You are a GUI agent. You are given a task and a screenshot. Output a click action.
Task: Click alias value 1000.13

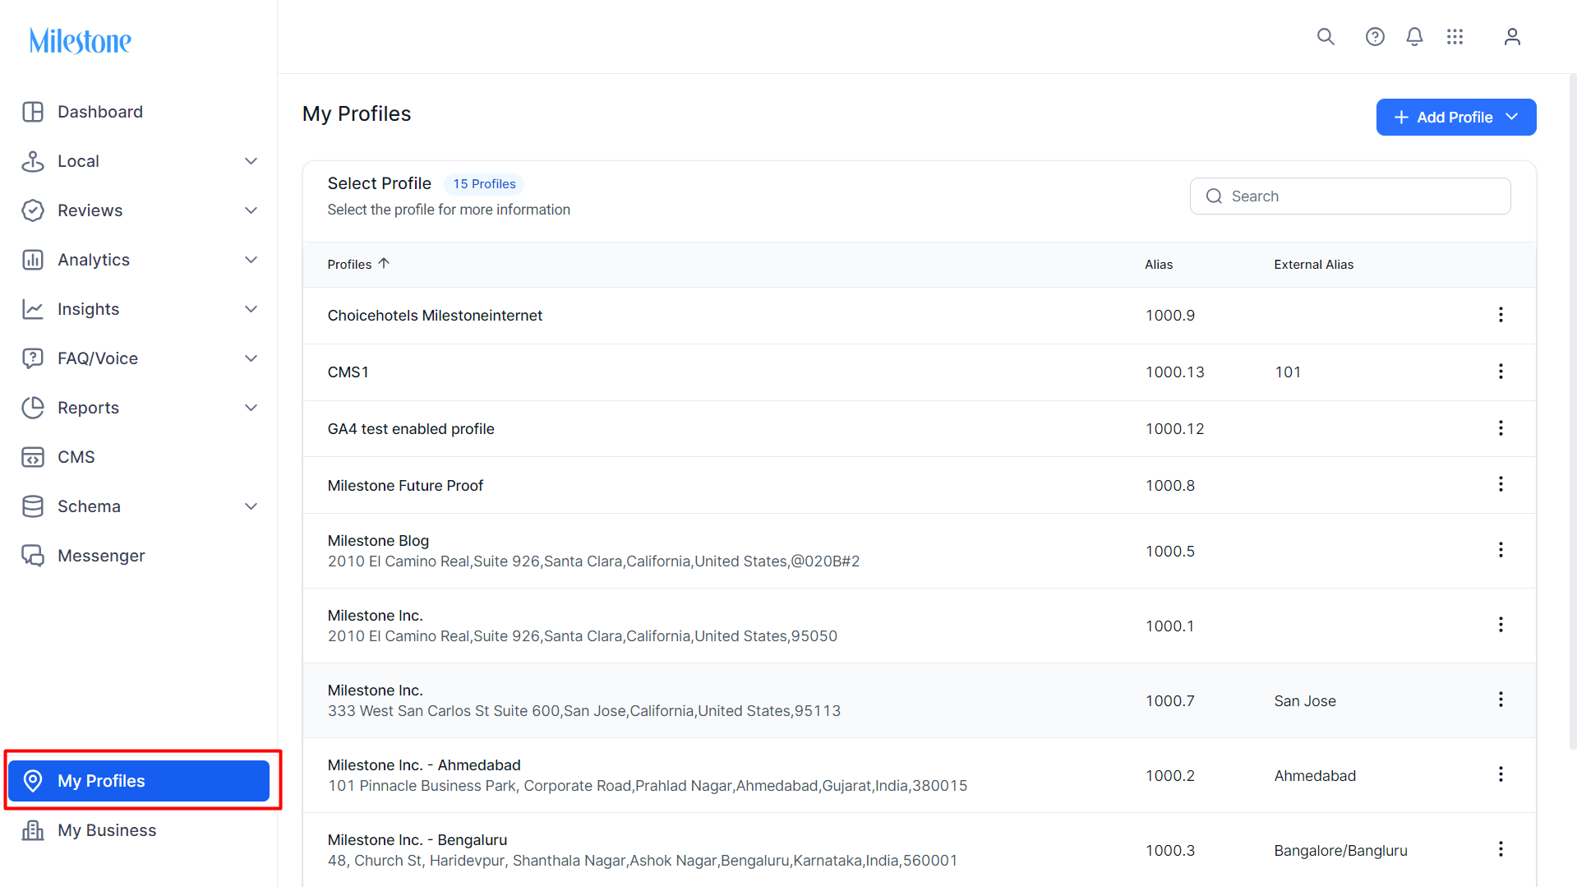coord(1175,372)
